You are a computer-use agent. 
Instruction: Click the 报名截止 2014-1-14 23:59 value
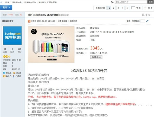pos(99,53)
